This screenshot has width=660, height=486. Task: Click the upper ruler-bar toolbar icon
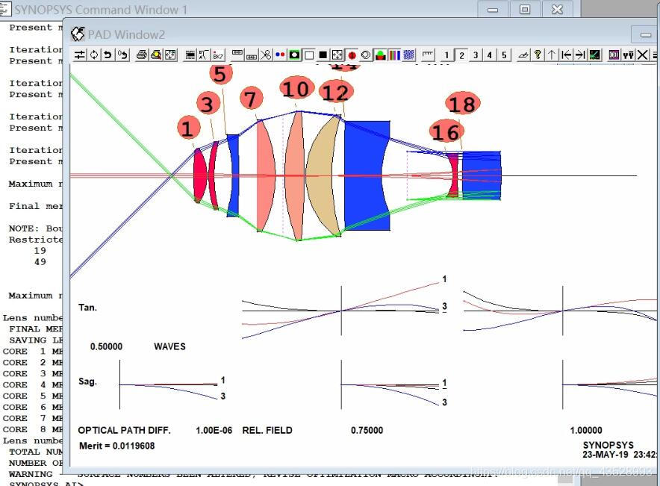pos(237,54)
